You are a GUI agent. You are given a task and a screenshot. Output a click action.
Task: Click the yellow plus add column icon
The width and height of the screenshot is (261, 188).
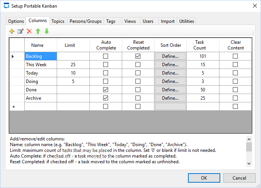[12, 31]
